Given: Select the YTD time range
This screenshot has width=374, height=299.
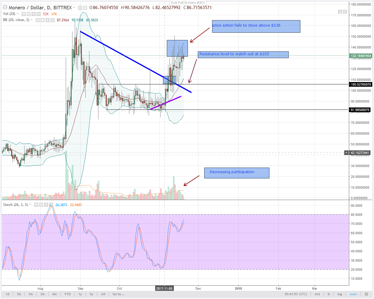Looking at the screenshot, I should (x=67, y=294).
